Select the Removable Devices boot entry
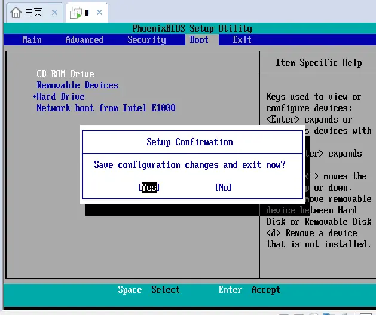The width and height of the screenshot is (376, 315). pos(77,85)
